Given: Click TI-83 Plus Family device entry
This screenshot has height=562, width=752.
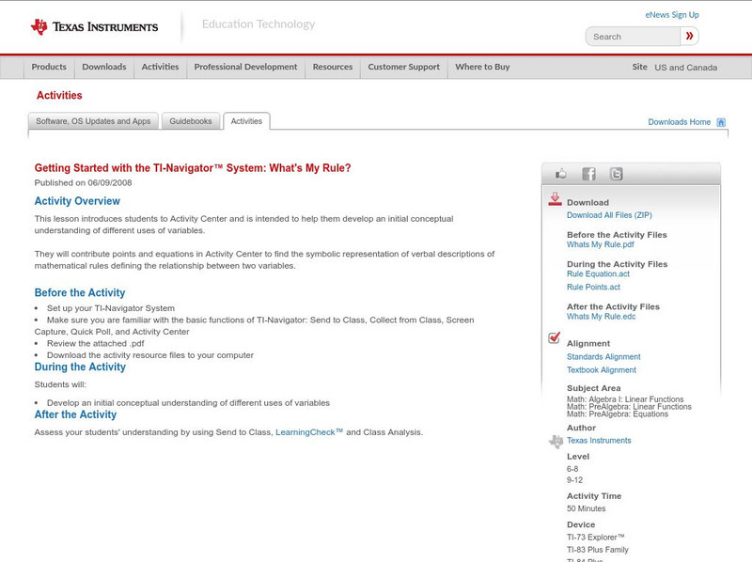Looking at the screenshot, I should click(598, 550).
